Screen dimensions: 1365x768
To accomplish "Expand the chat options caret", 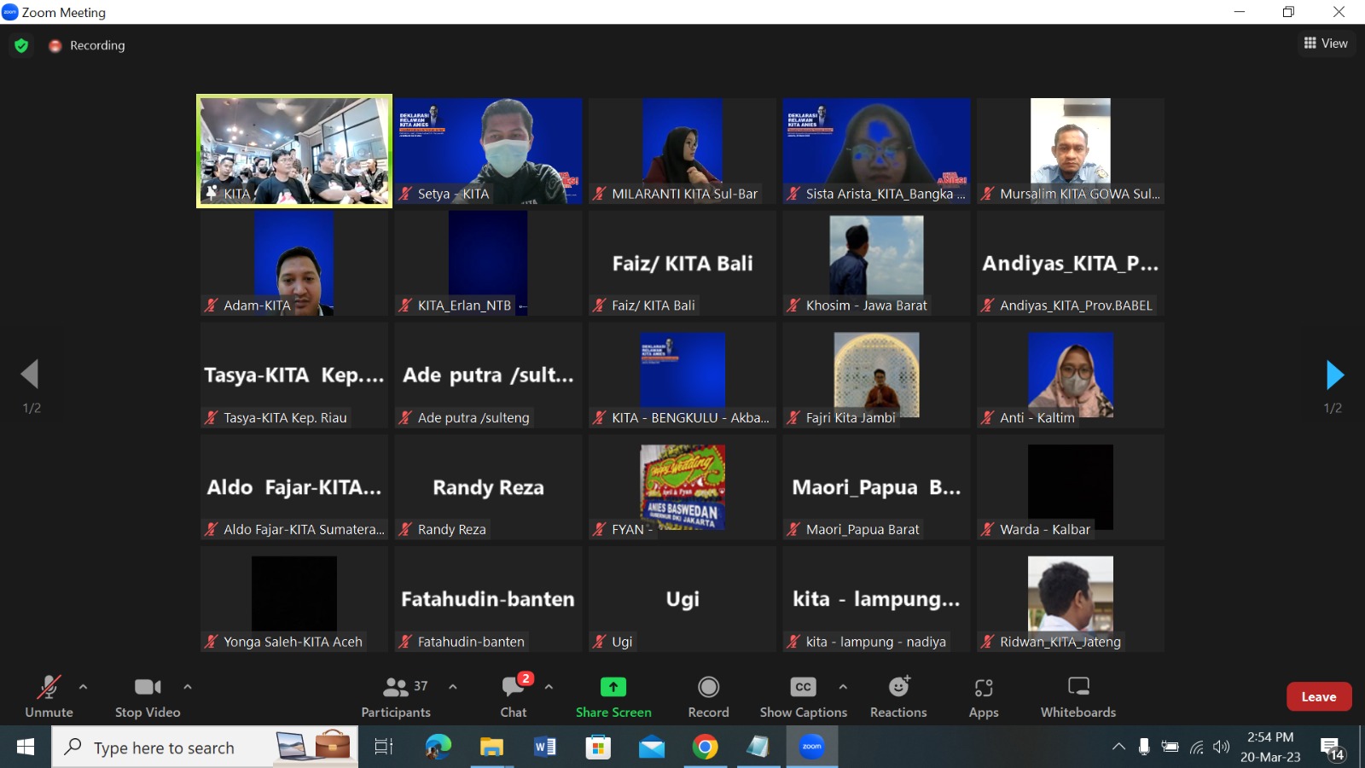I will (x=549, y=686).
